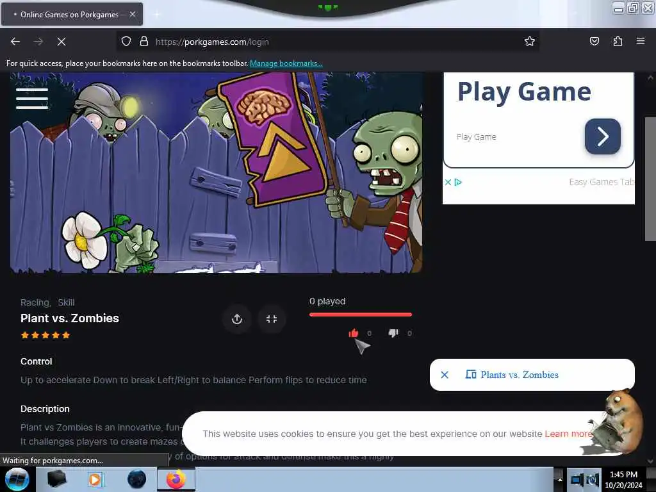The image size is (656, 492).
Task: Open a new browser tab
Action: click(x=156, y=15)
